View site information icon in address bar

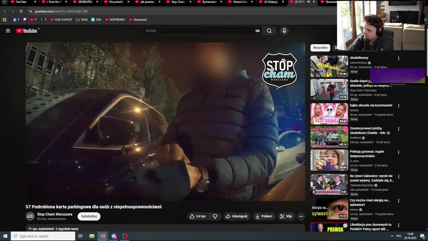[x=30, y=11]
